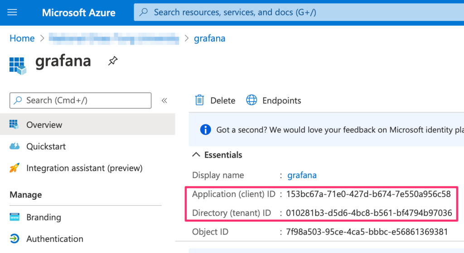
Task: Collapse the Essentials section chevron
Action: tap(196, 155)
